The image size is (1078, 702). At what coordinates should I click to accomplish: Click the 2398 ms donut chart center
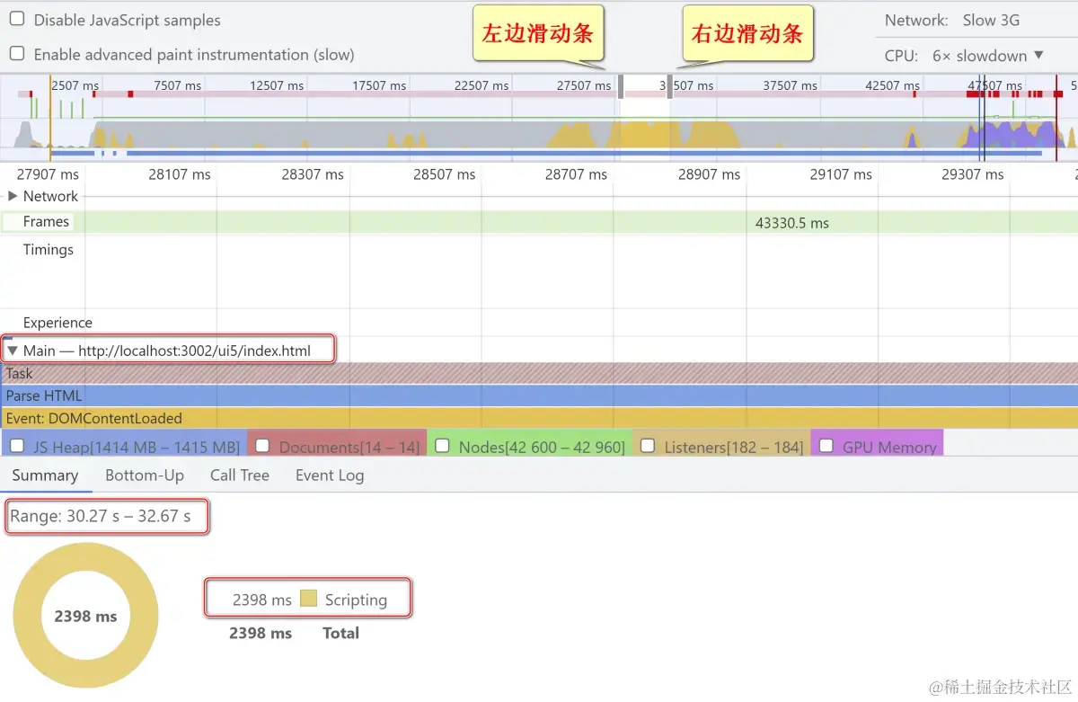[85, 617]
